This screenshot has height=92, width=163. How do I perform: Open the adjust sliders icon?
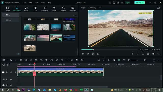coord(77,60)
